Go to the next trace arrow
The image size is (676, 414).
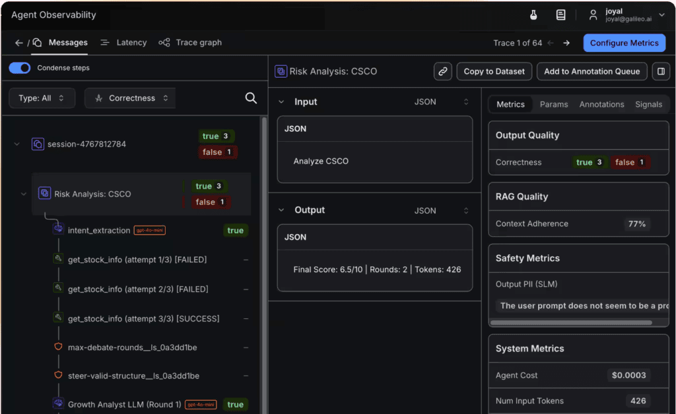566,43
